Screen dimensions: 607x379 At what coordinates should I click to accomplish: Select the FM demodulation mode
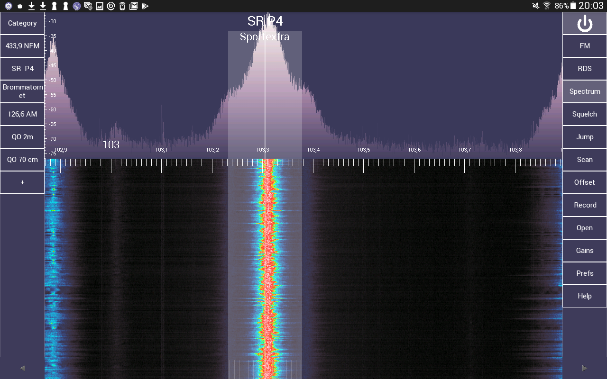pyautogui.click(x=585, y=46)
